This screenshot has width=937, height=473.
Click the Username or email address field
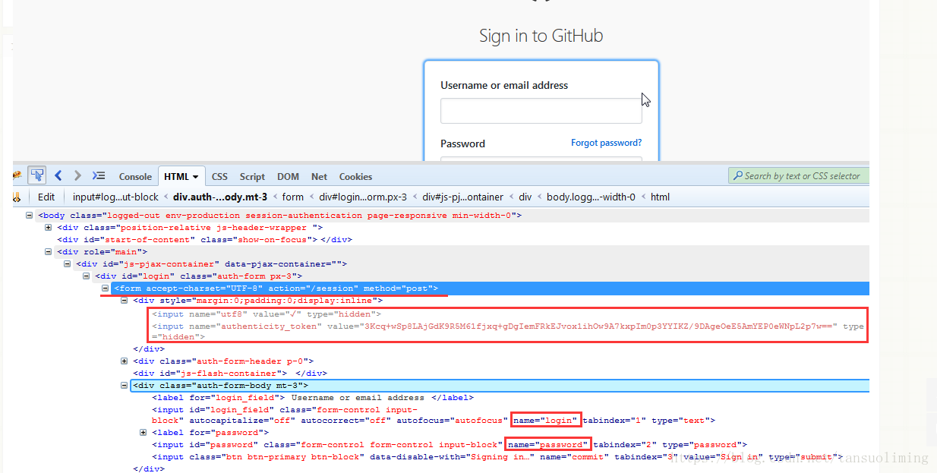coord(541,111)
